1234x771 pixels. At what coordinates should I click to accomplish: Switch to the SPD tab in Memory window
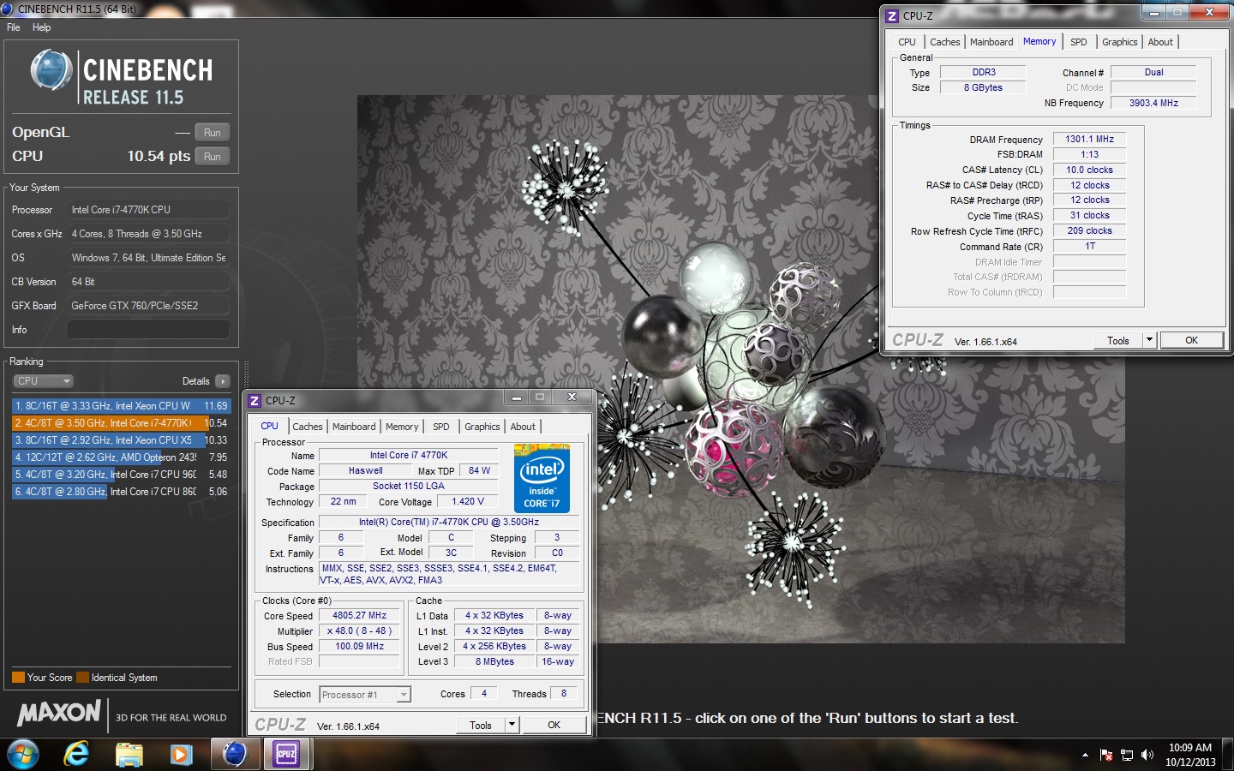click(1078, 42)
